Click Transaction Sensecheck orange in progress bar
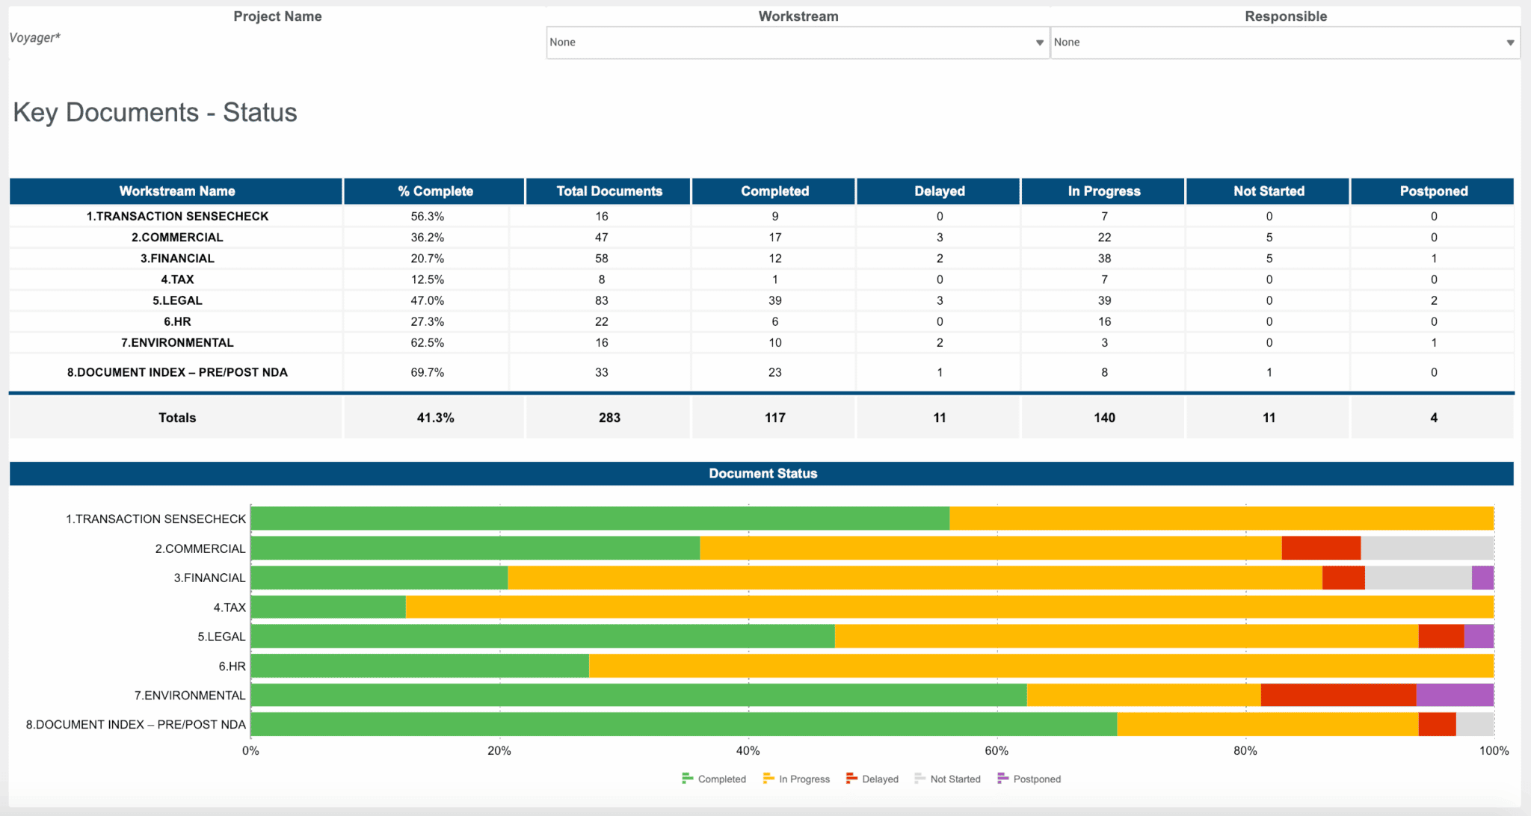This screenshot has width=1531, height=816. tap(1222, 519)
